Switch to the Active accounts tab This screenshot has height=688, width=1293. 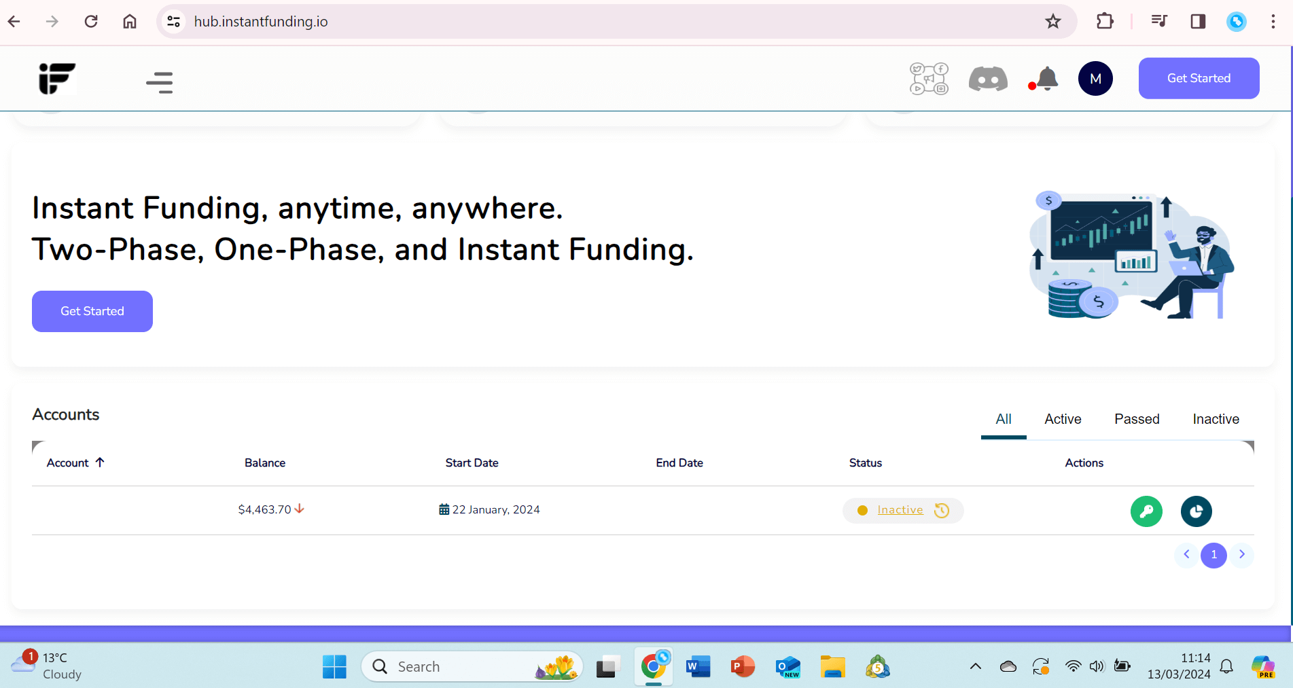1063,419
